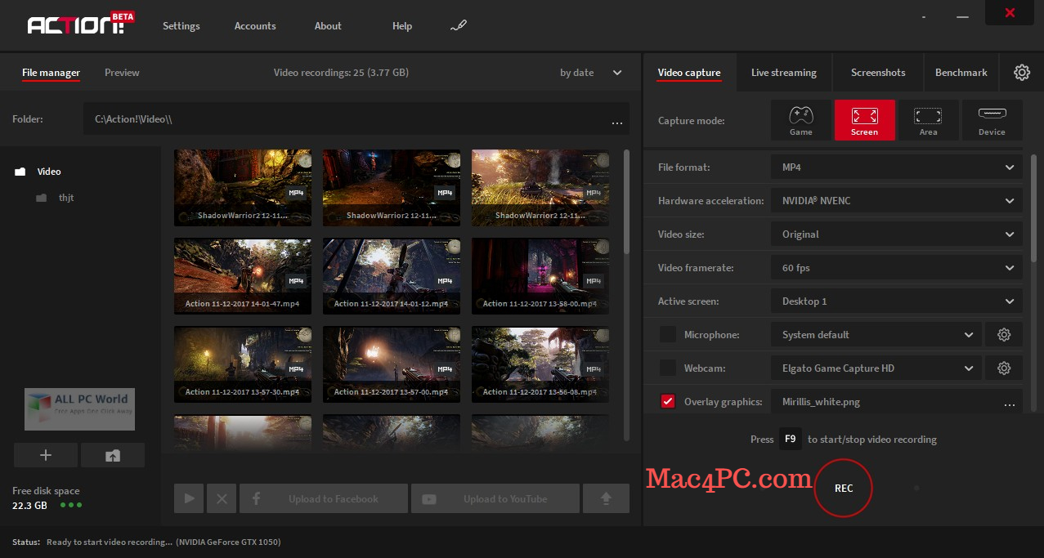Open the About menu
The image size is (1044, 558).
click(x=328, y=26)
